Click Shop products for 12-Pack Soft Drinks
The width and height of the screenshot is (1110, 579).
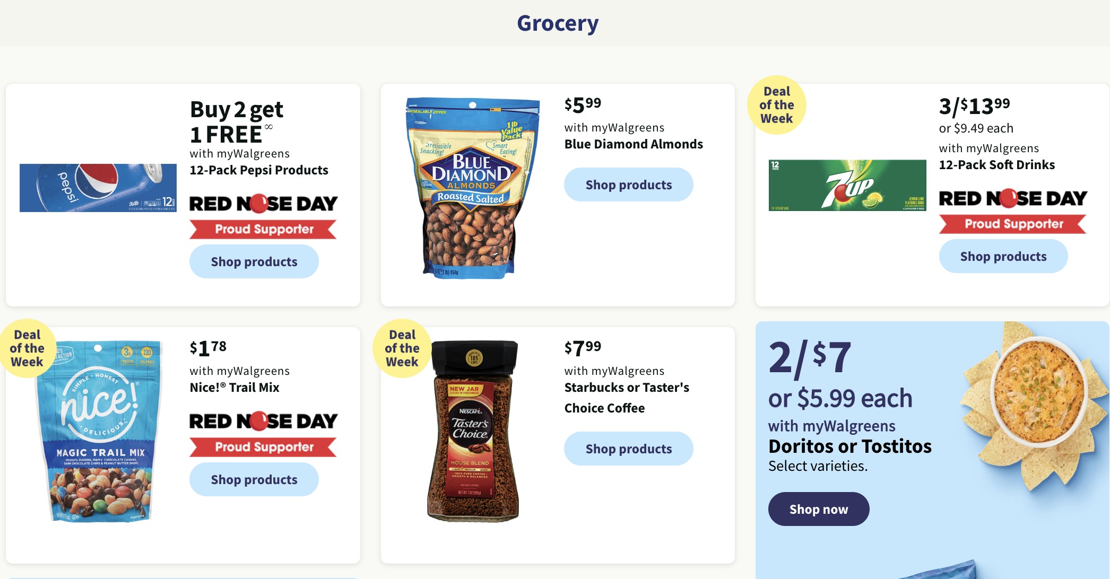click(x=1003, y=256)
